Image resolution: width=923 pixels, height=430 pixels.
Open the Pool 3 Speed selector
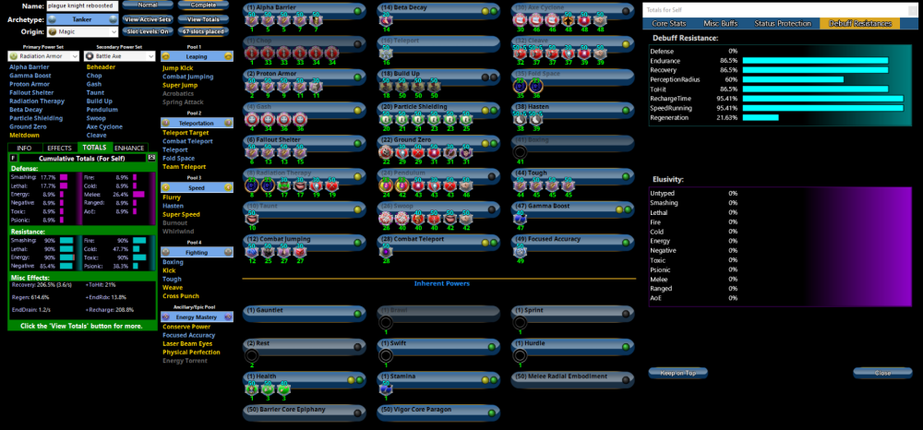(198, 187)
